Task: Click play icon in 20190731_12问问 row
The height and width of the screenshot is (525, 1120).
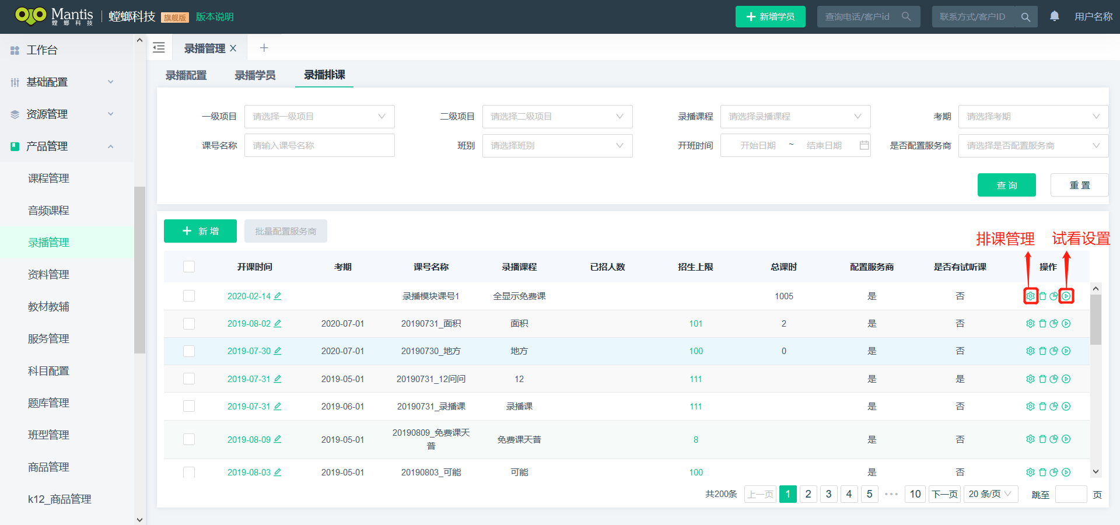Action: point(1066,379)
